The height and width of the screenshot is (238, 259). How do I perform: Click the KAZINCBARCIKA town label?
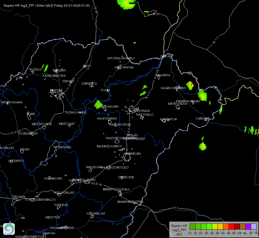[x=54, y=76]
